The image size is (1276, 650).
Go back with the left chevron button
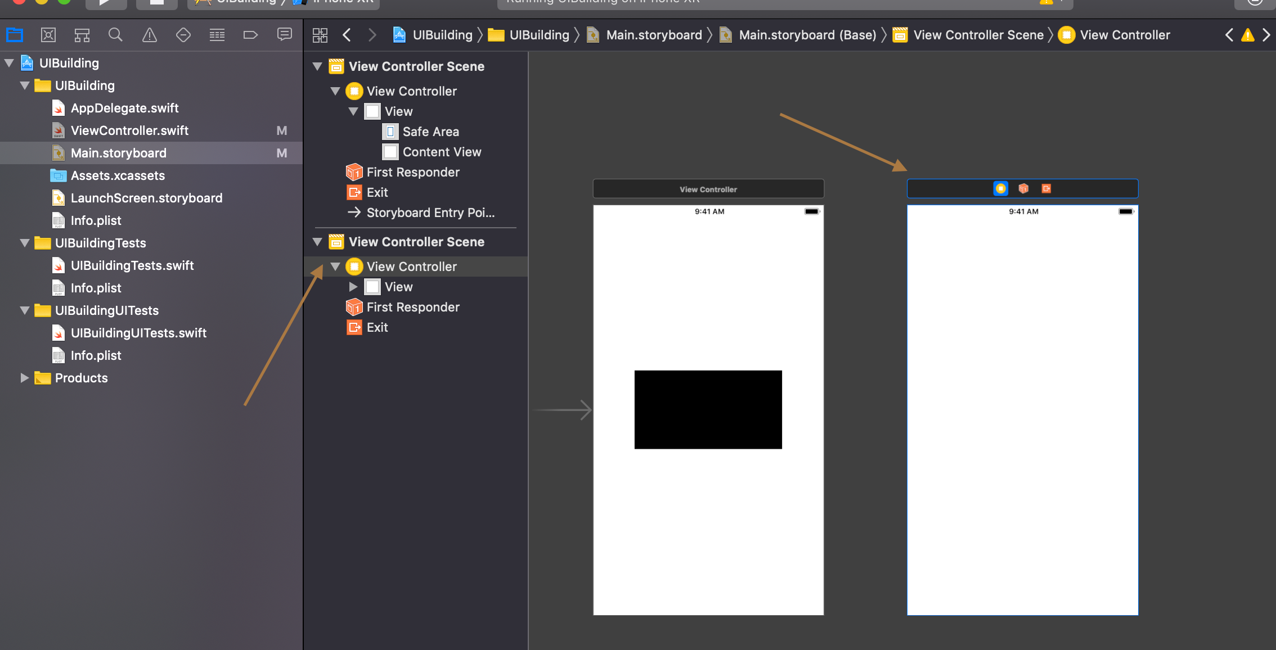(x=347, y=35)
